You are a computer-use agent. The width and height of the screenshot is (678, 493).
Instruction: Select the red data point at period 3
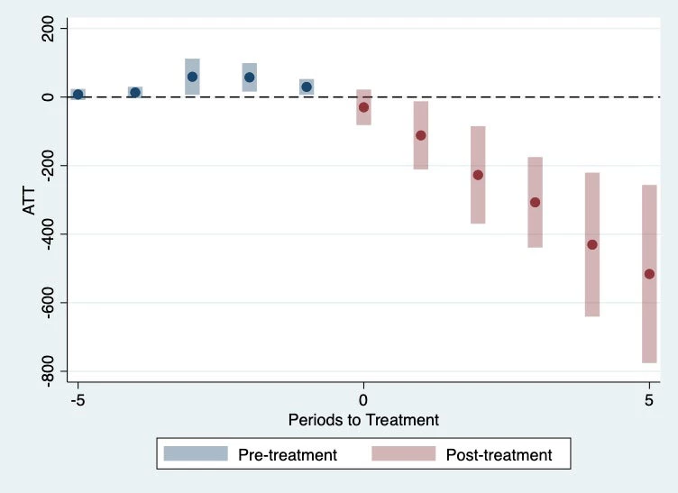pyautogui.click(x=535, y=202)
